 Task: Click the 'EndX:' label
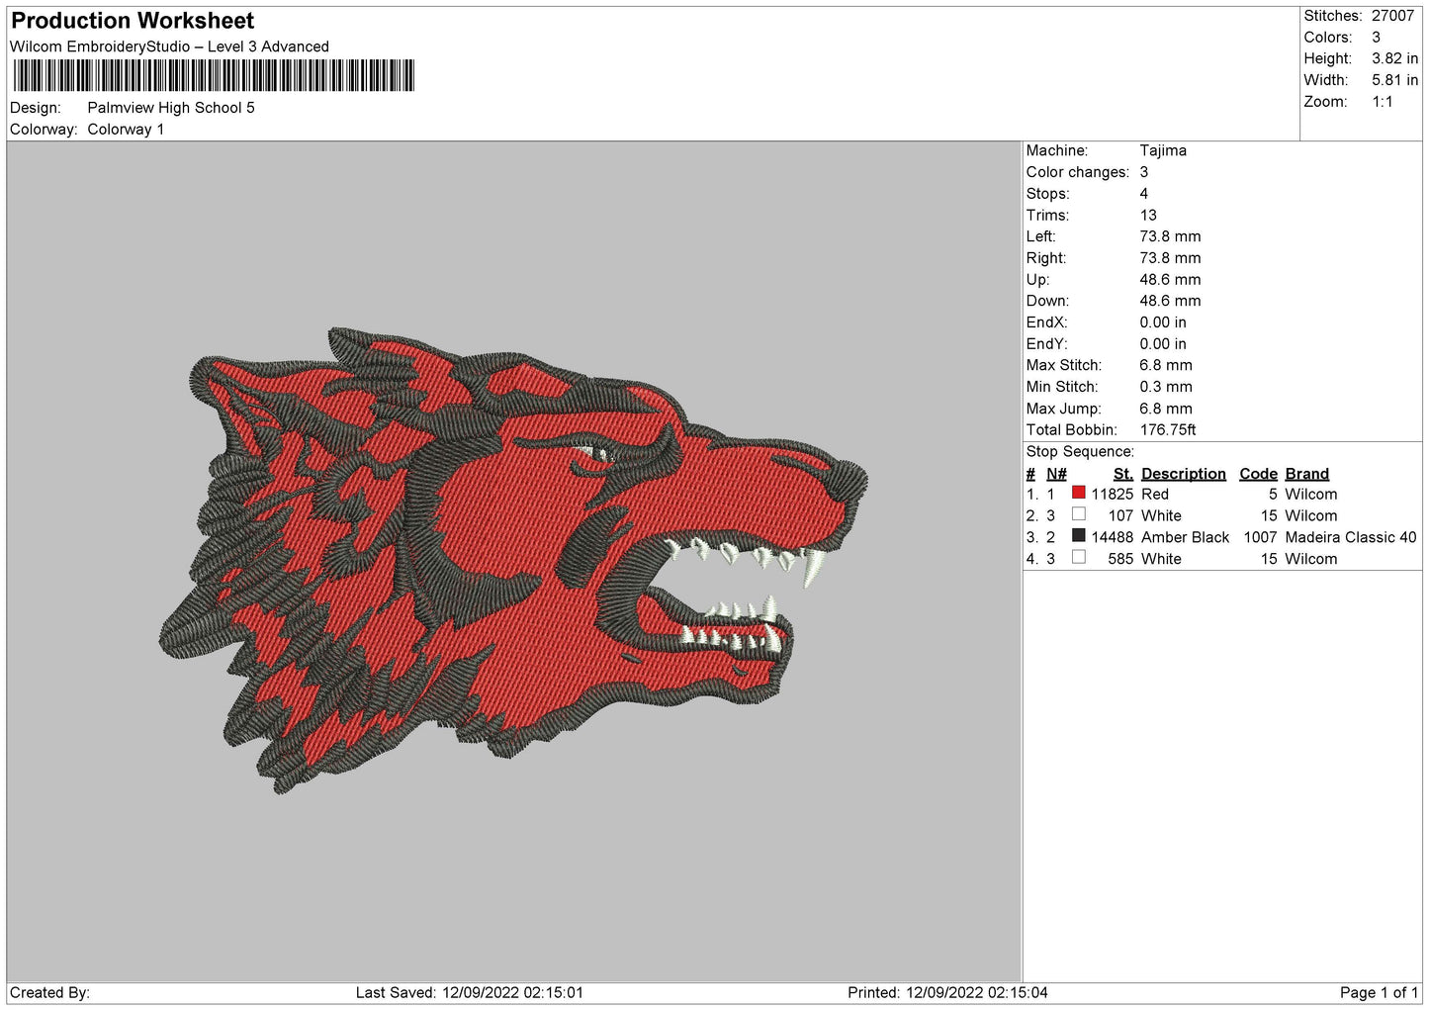tap(1046, 322)
